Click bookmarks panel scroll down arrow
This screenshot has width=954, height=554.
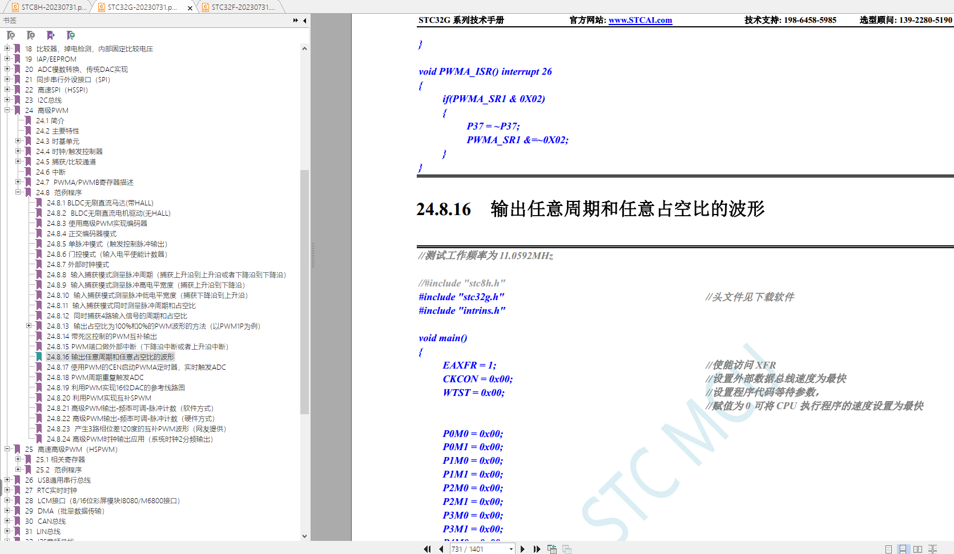click(x=304, y=536)
